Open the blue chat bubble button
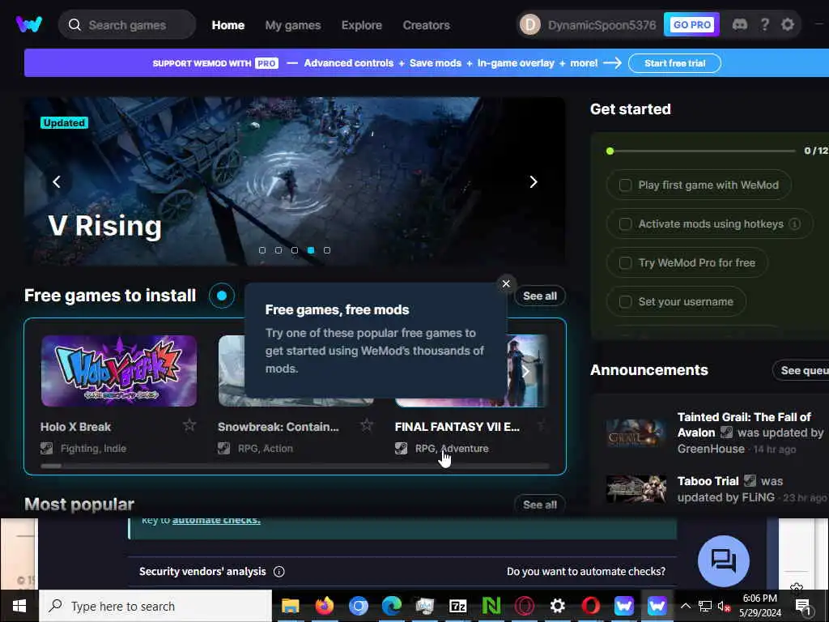This screenshot has width=829, height=622. (723, 560)
